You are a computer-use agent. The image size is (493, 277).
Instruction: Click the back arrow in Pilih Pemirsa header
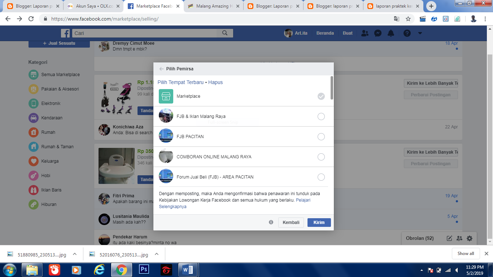coord(161,69)
